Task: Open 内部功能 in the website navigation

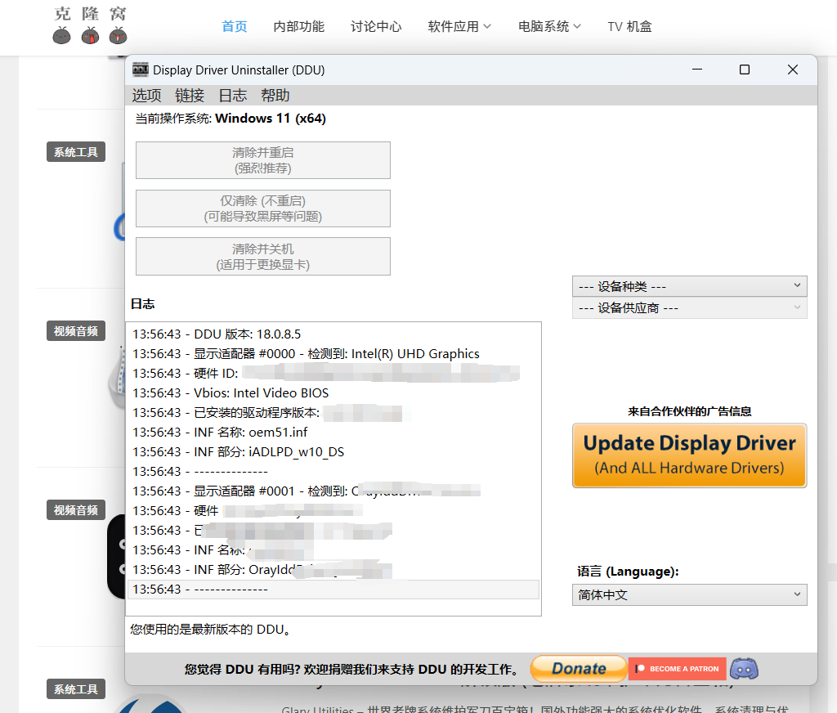Action: 299,26
